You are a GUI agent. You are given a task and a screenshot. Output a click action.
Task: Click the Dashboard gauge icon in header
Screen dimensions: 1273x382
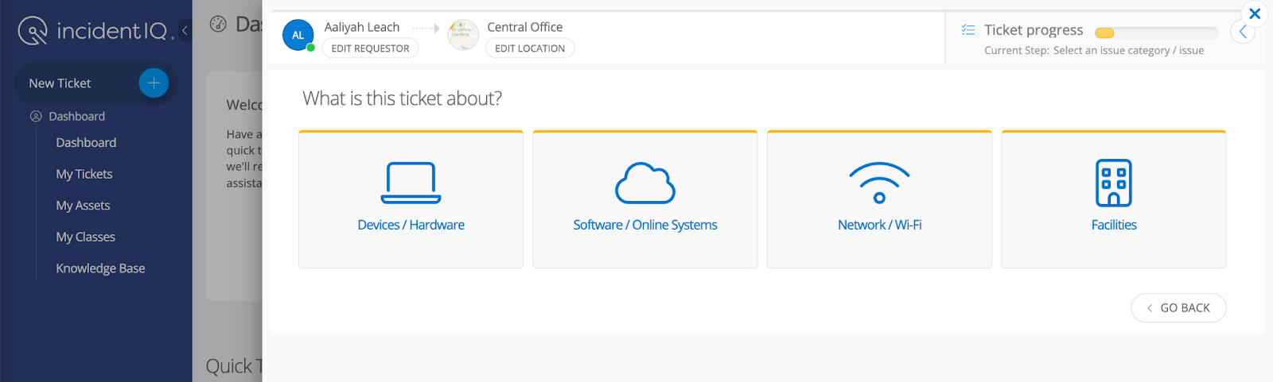(218, 24)
